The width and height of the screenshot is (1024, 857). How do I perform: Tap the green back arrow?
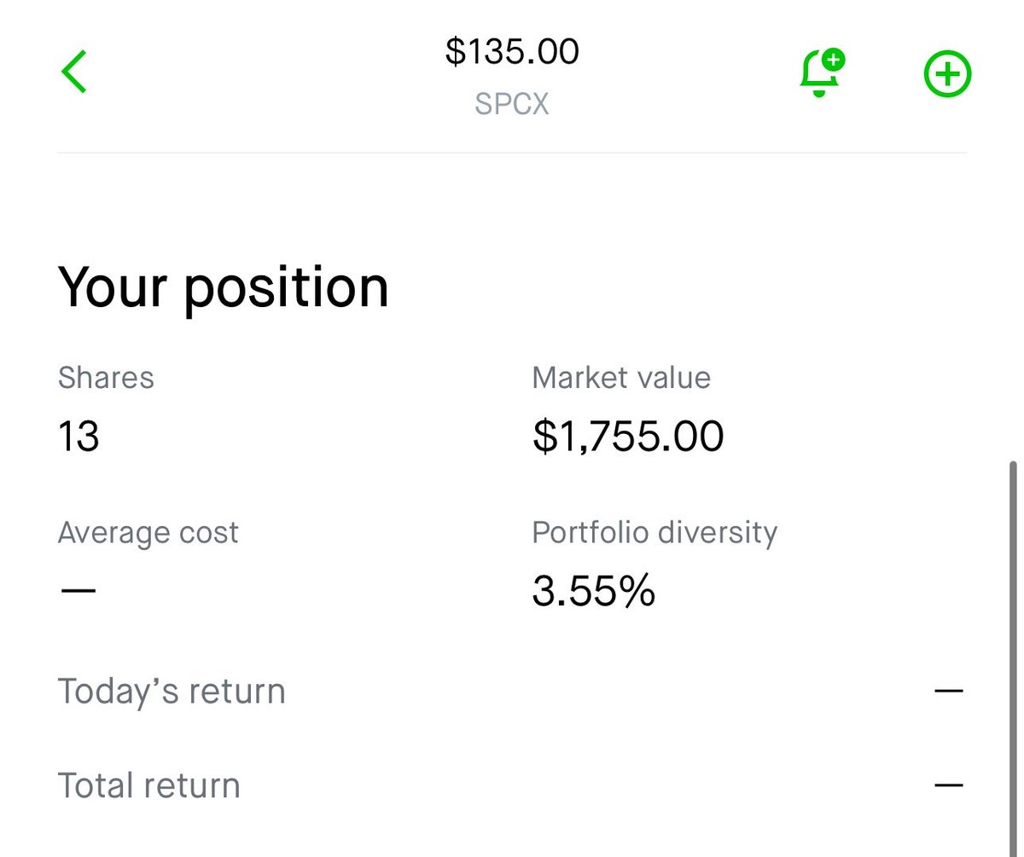coord(74,72)
